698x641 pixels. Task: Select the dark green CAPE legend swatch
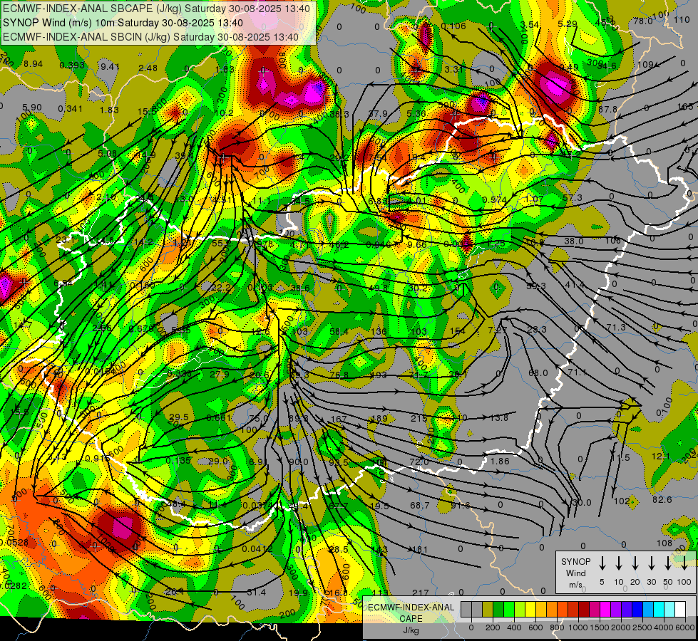(x=498, y=609)
